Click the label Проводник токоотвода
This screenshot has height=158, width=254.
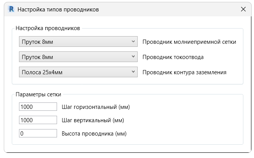point(173,57)
